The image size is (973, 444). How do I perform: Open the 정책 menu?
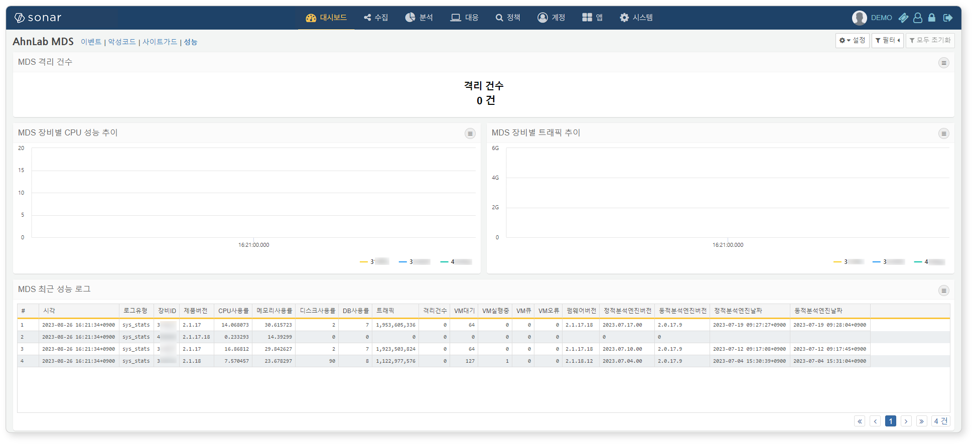pos(508,18)
